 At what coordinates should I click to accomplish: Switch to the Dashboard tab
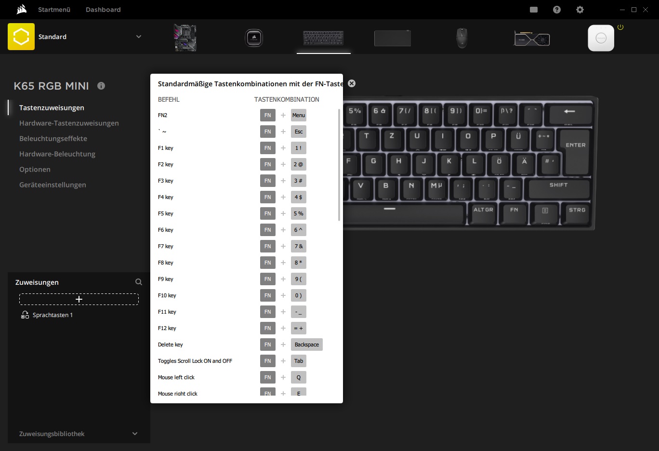[103, 10]
